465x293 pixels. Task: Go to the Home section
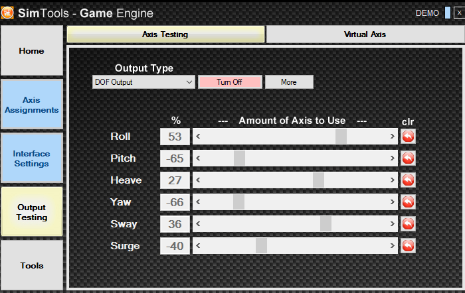tap(32, 50)
